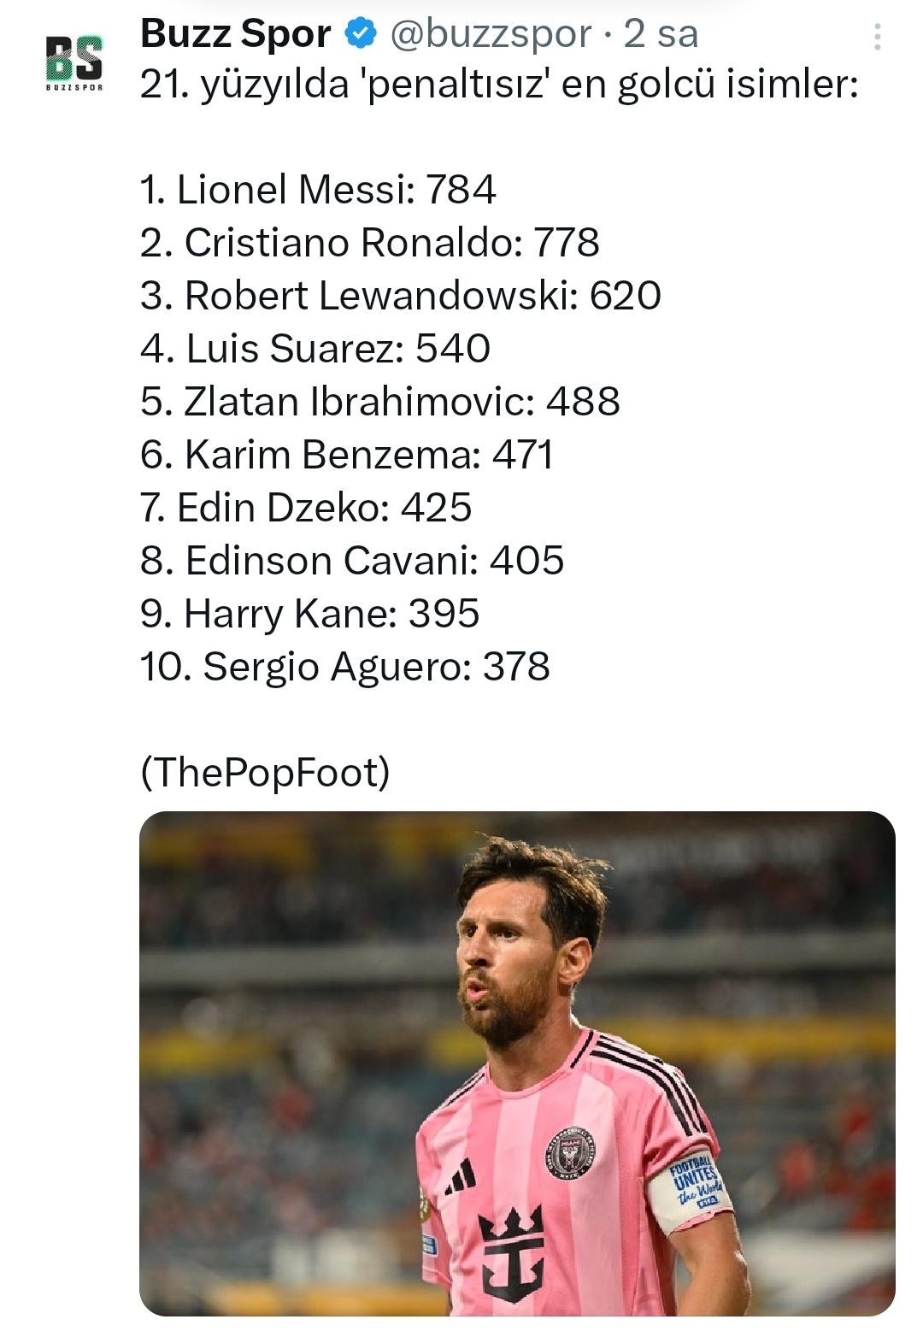
Task: Click the blue verified badge
Action: coord(361,34)
